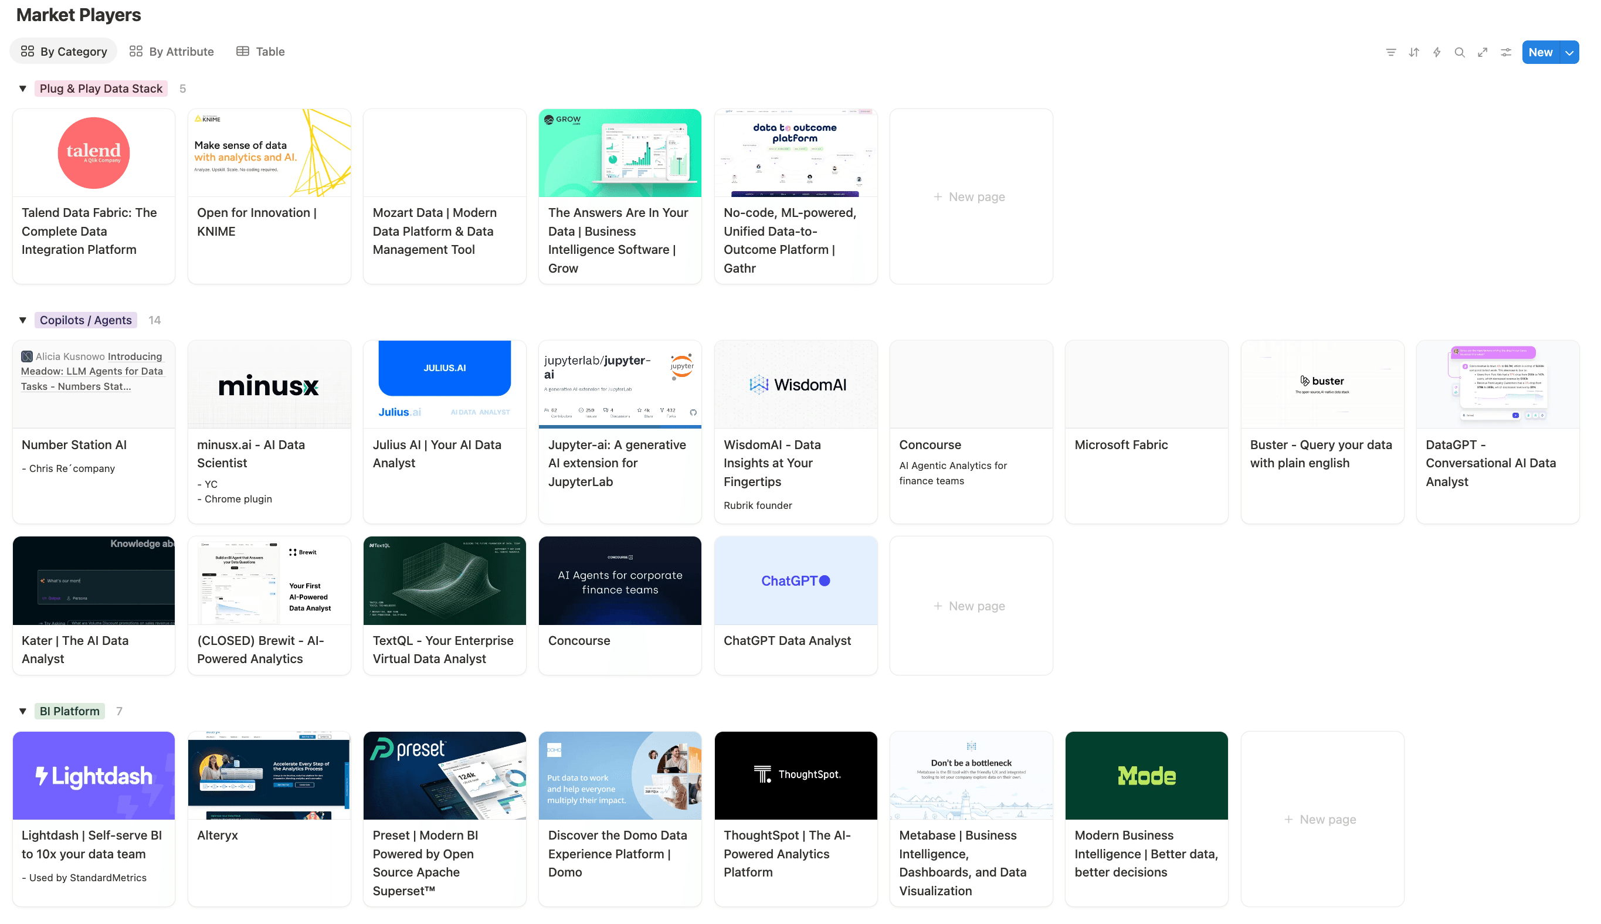Image resolution: width=1601 pixels, height=924 pixels.
Task: Open Alteryx card title
Action: tap(217, 836)
